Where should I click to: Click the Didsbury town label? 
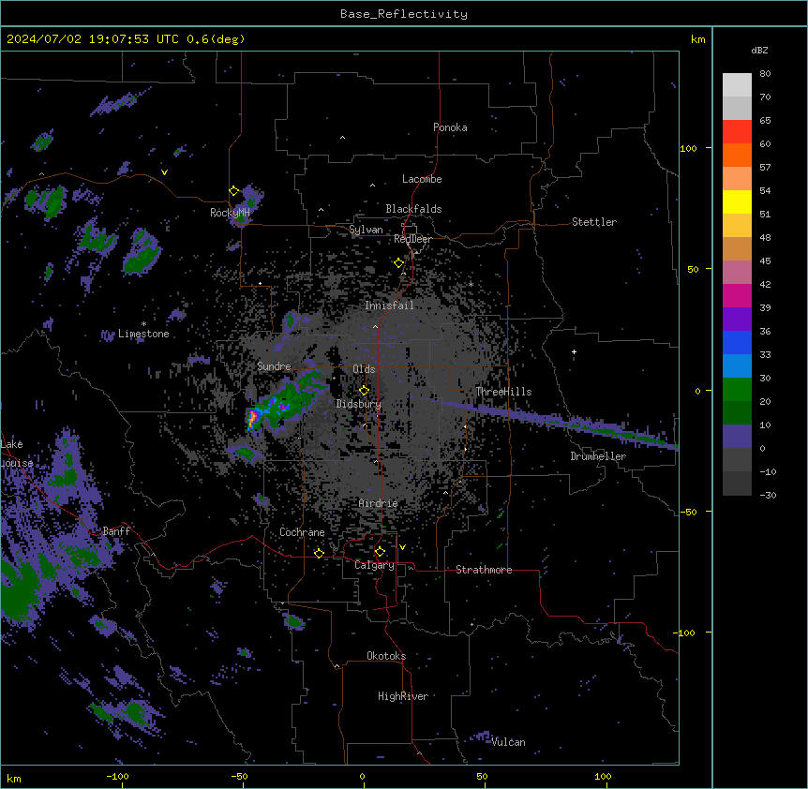[x=358, y=404]
